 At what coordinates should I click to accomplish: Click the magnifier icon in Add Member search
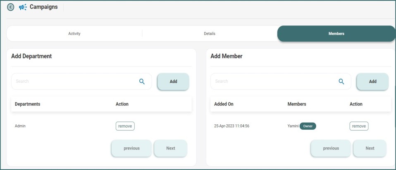point(341,82)
